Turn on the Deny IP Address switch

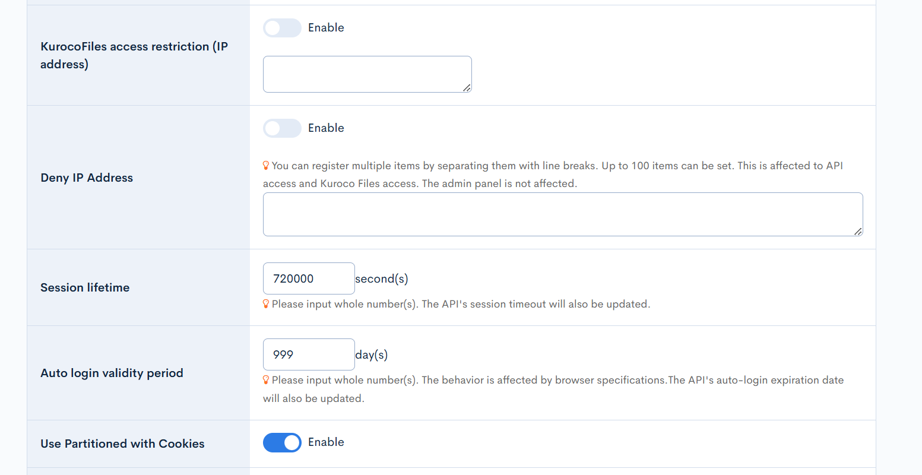[282, 128]
